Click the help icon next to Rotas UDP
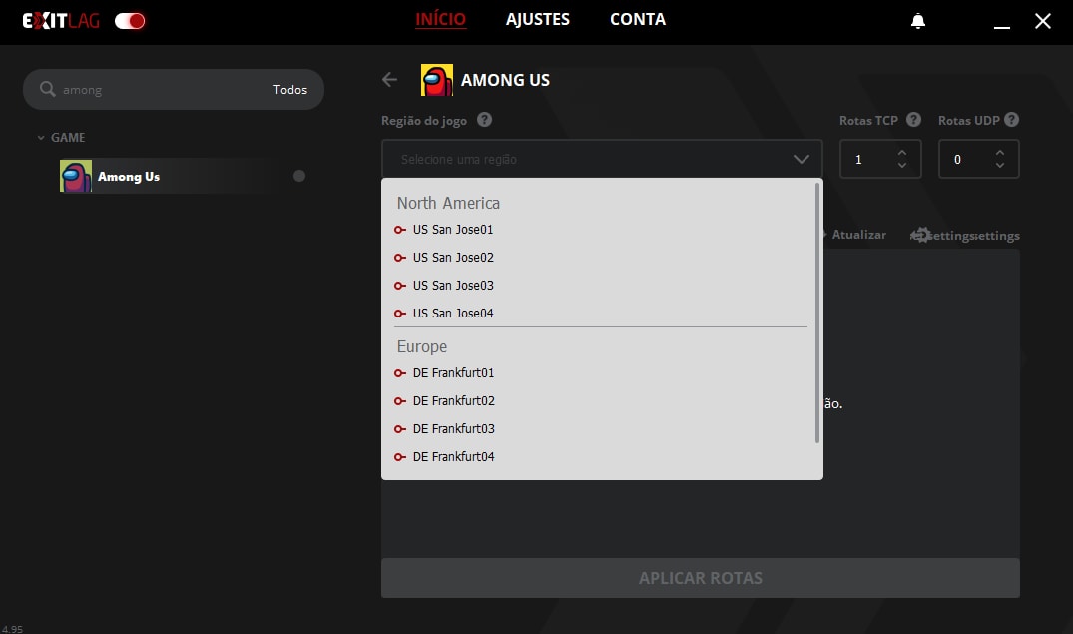 point(1011,120)
